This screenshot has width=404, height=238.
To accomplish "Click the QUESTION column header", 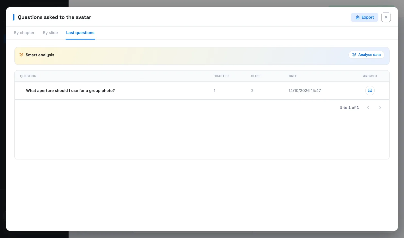I will [x=28, y=76].
